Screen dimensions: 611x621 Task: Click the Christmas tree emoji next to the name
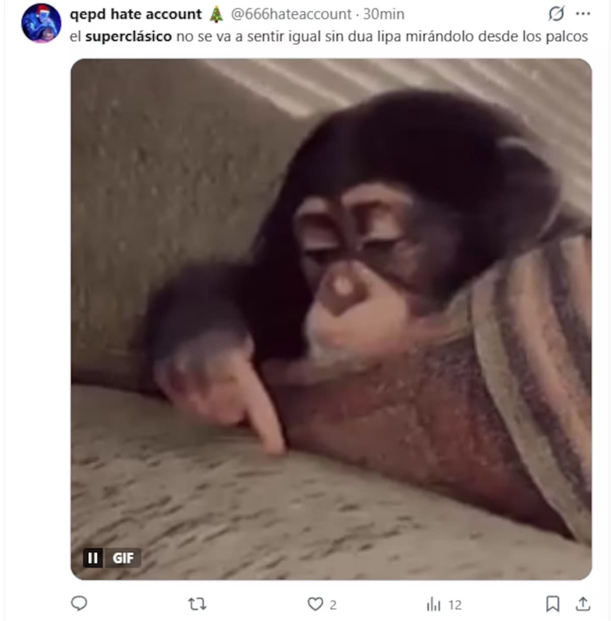pyautogui.click(x=216, y=14)
